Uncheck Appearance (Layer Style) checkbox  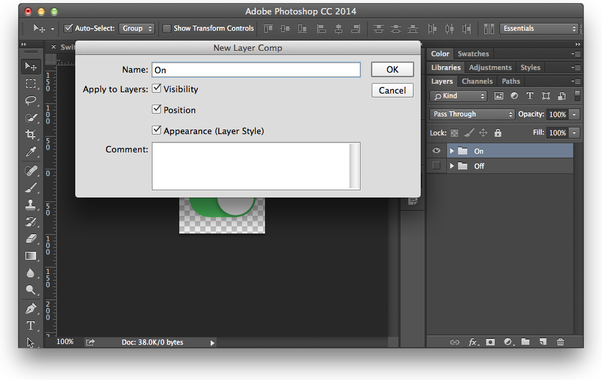[x=156, y=130]
